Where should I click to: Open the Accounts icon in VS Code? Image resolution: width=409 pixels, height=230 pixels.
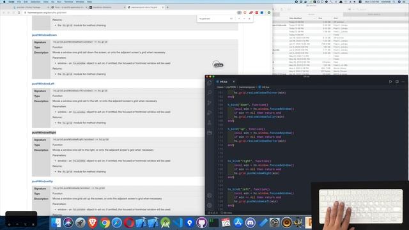pos(210,195)
